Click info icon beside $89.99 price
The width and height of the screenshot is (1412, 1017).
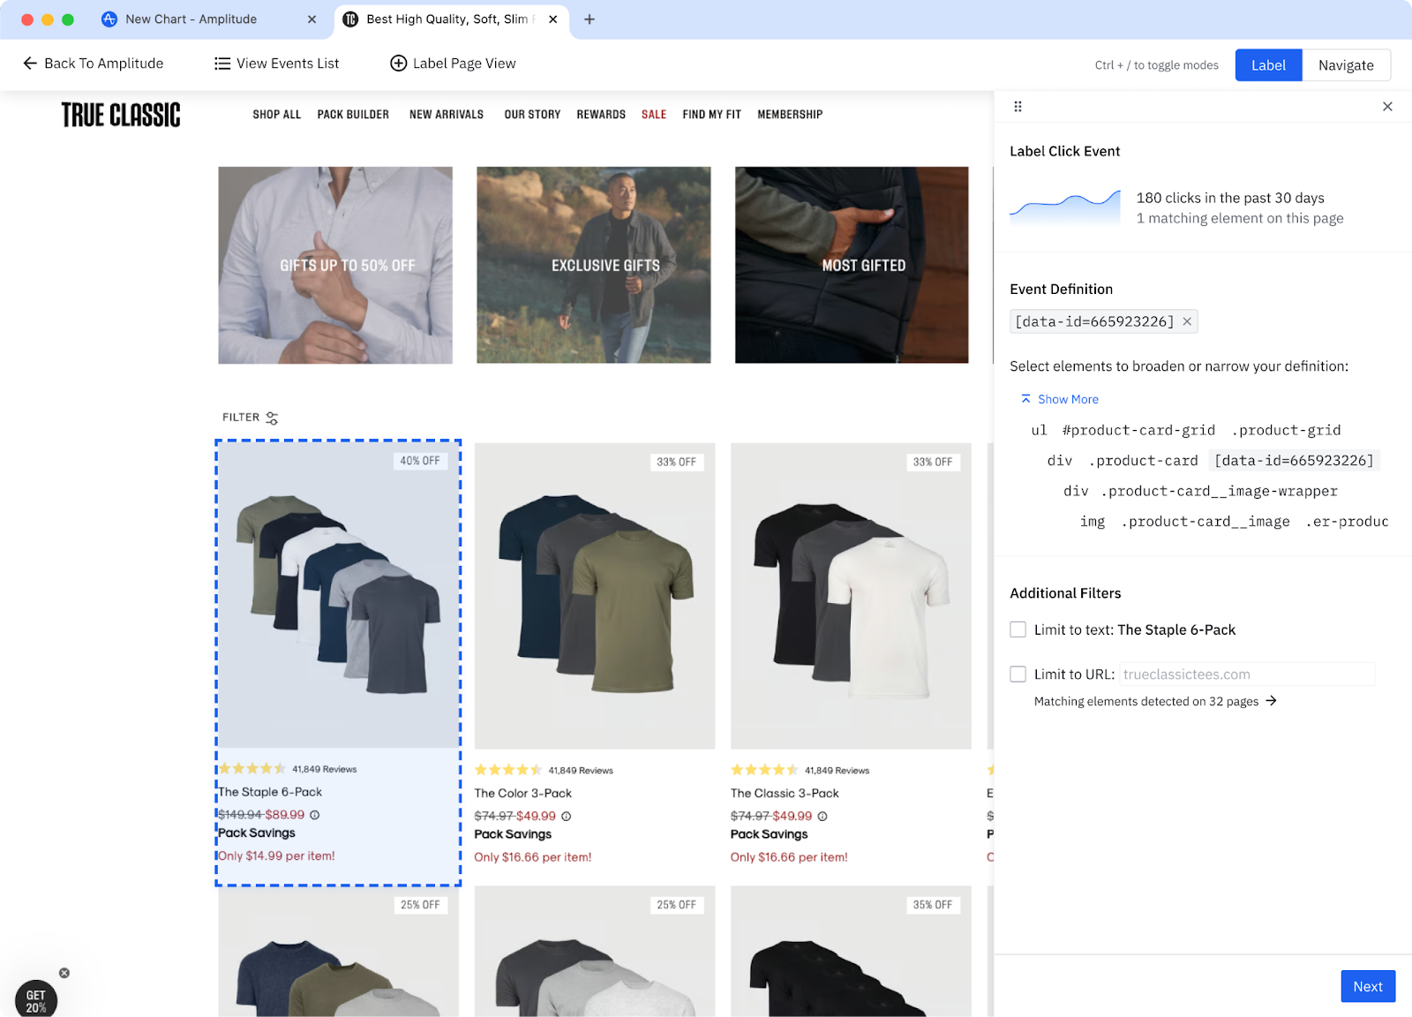(315, 815)
